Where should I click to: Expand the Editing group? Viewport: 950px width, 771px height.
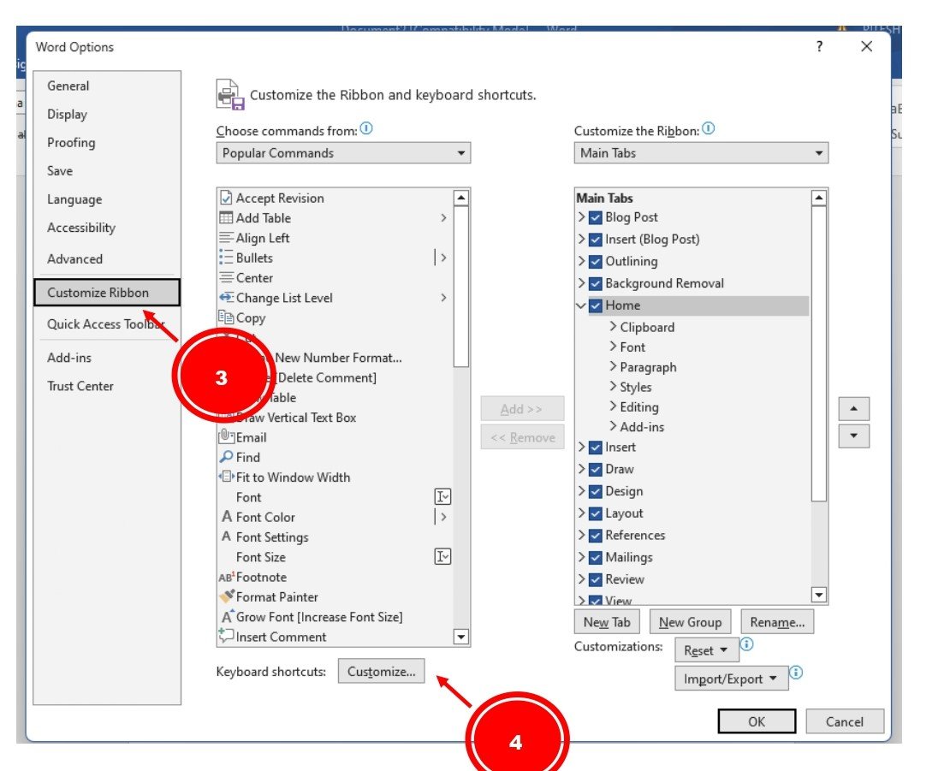click(x=613, y=406)
